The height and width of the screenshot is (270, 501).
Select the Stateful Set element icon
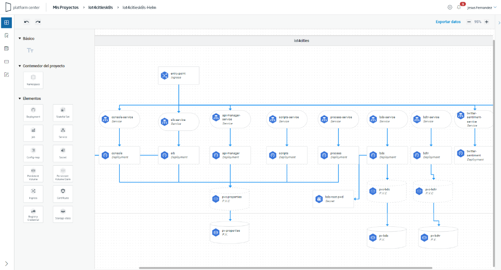(63, 113)
